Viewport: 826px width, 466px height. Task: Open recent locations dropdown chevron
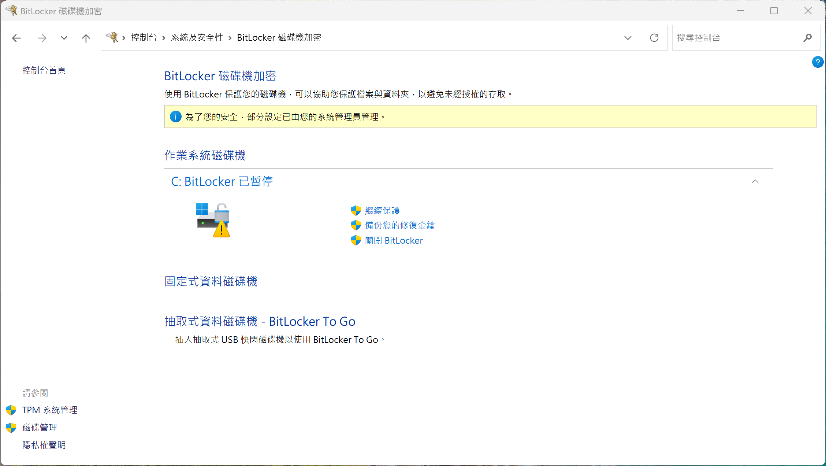64,38
